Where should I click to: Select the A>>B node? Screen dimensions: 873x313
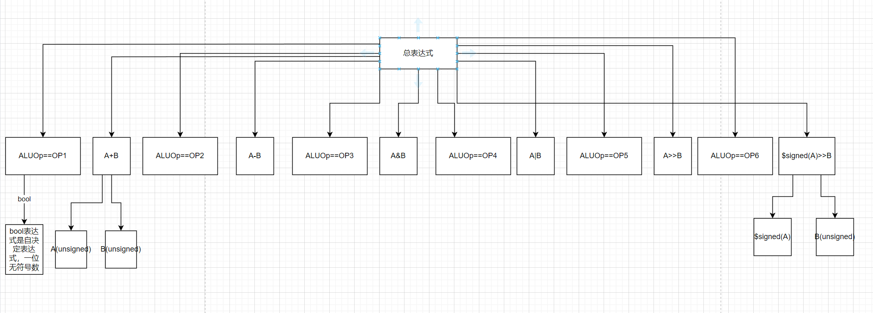pos(673,156)
